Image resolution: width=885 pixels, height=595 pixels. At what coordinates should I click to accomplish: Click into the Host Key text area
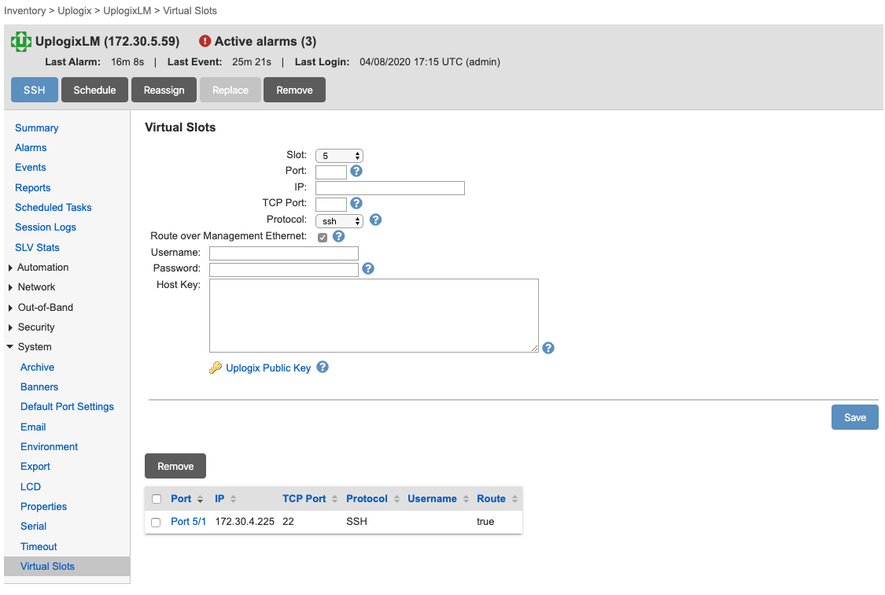coord(374,315)
